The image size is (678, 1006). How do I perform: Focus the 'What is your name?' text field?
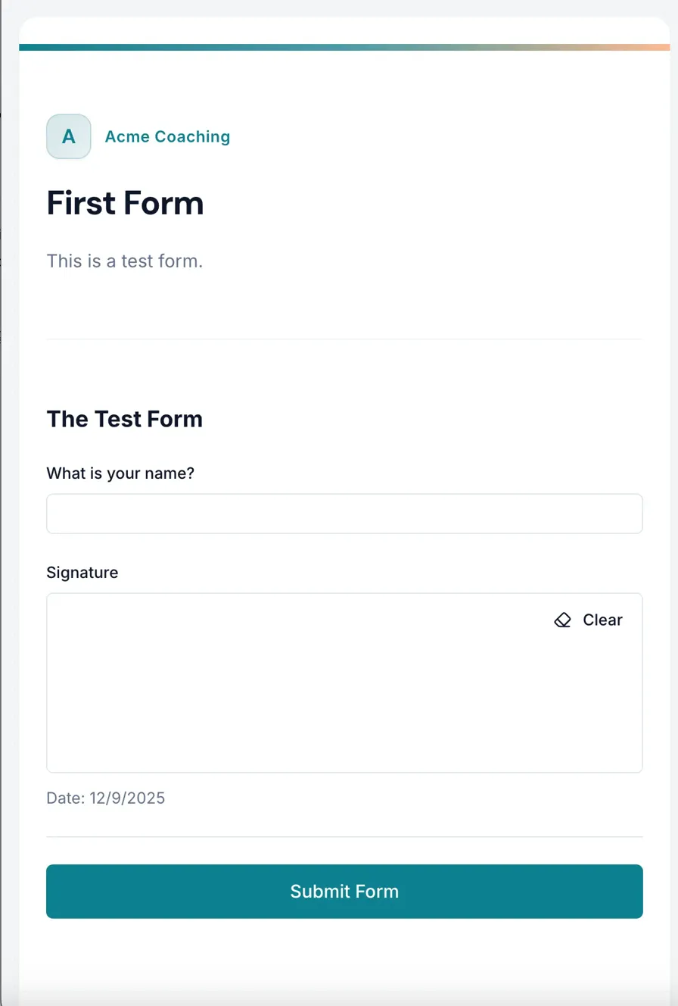(x=344, y=514)
